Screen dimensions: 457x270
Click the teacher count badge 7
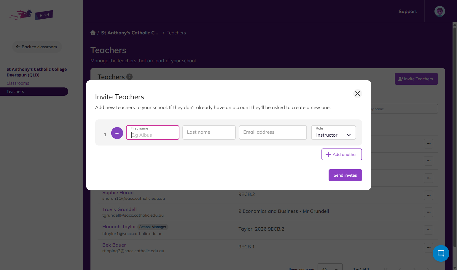[129, 77]
